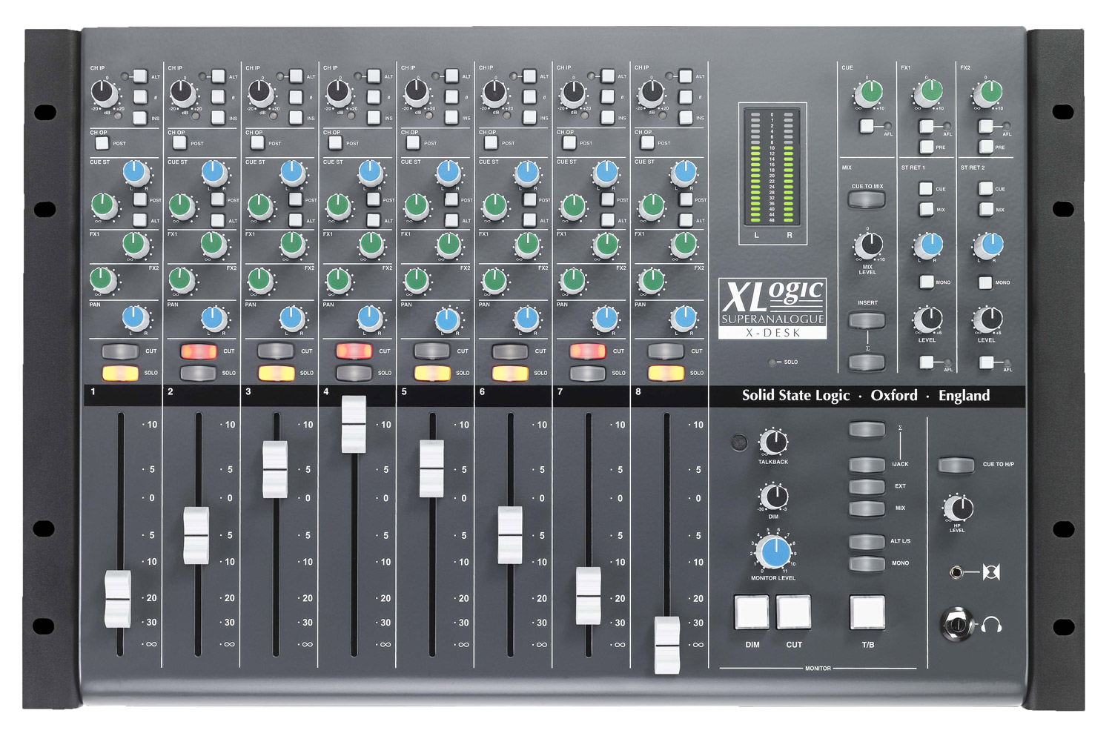Engage the mix INSERT button
The width and height of the screenshot is (1112, 736).
pyautogui.click(x=867, y=321)
